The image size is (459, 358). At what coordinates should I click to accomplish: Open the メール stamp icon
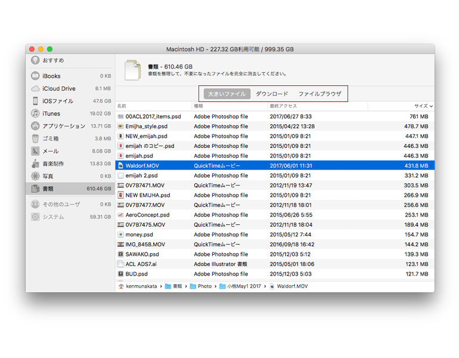[x=36, y=152]
